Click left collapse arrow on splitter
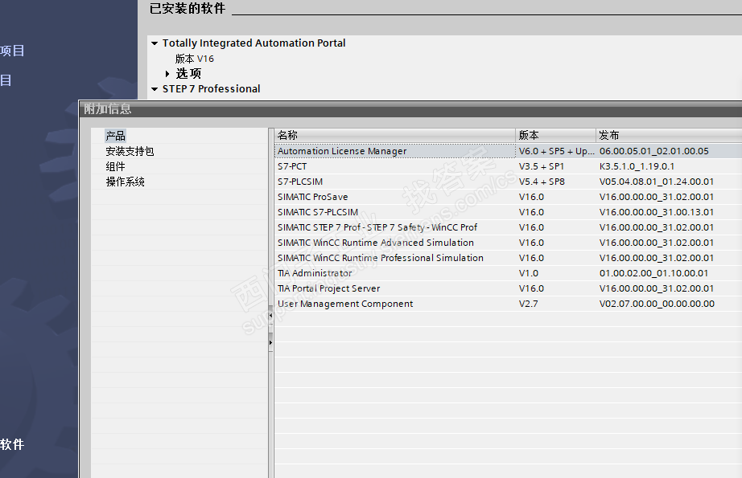 coord(270,315)
